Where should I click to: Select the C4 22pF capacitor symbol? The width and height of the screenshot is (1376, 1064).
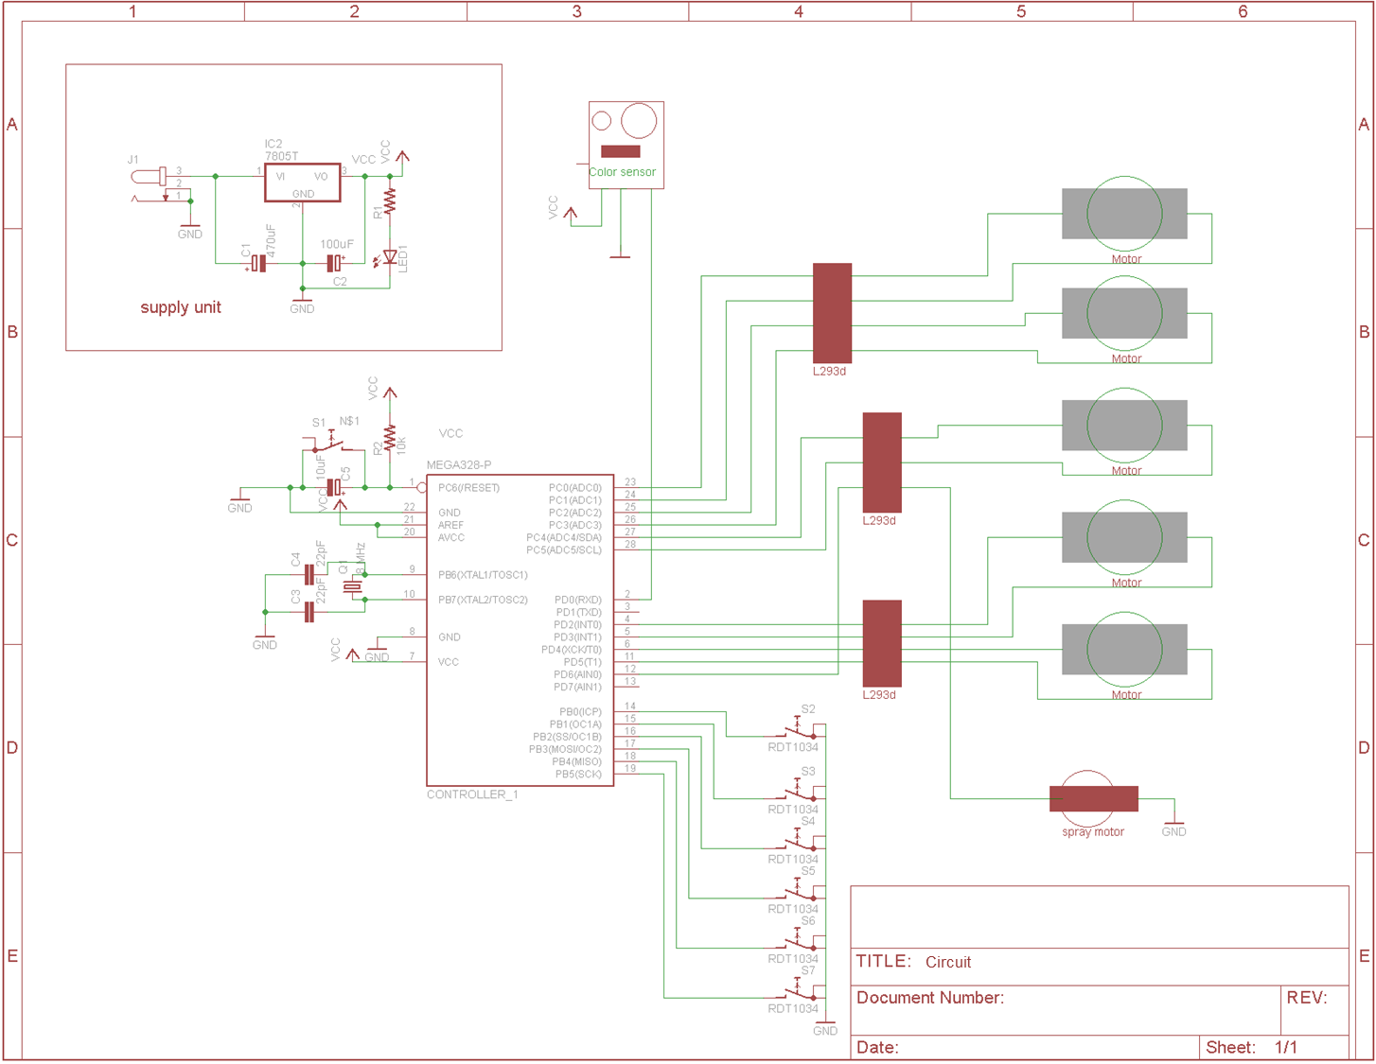[309, 574]
